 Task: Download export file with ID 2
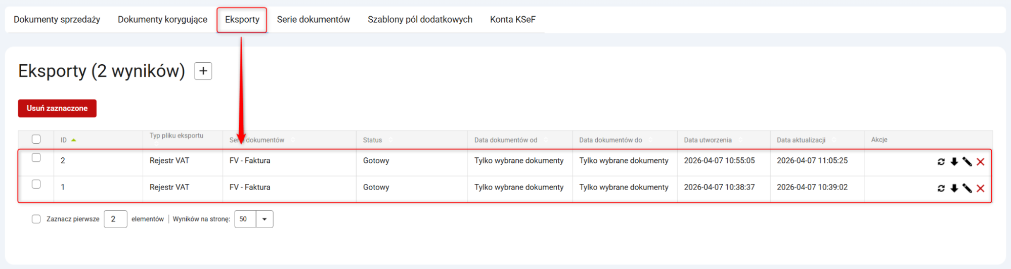tap(954, 162)
